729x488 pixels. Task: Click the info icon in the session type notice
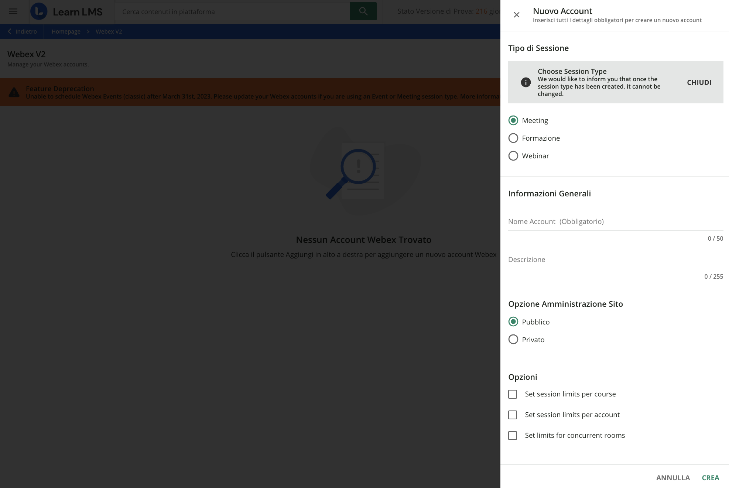[526, 83]
